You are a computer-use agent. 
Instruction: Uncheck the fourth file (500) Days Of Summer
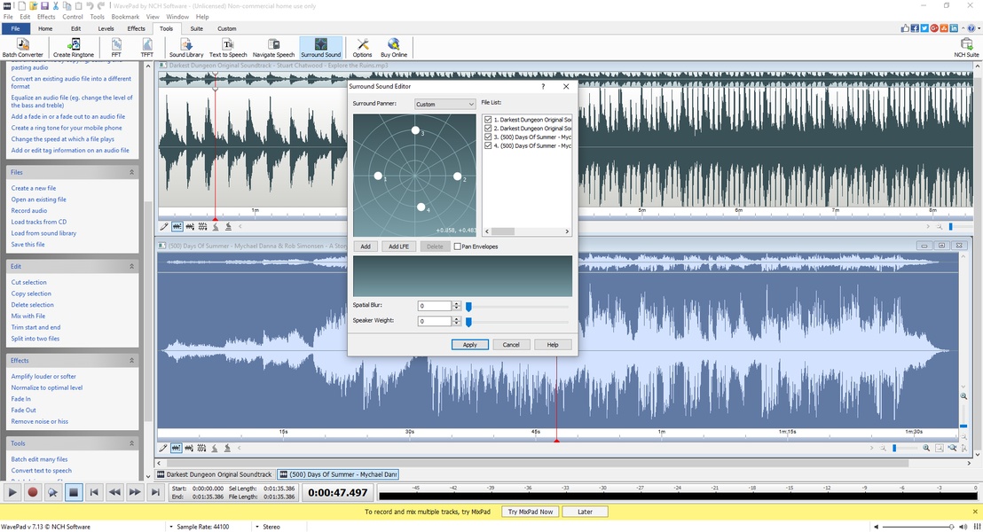(x=488, y=145)
